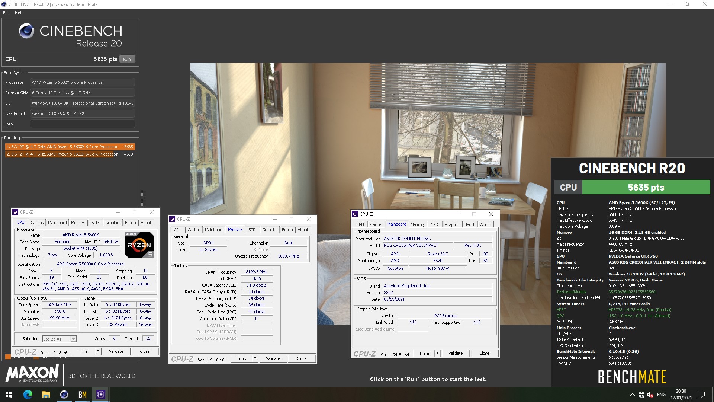Image resolution: width=714 pixels, height=402 pixels.
Task: Click the Ryzen 5 logo in CPU-Z
Action: pyautogui.click(x=139, y=245)
